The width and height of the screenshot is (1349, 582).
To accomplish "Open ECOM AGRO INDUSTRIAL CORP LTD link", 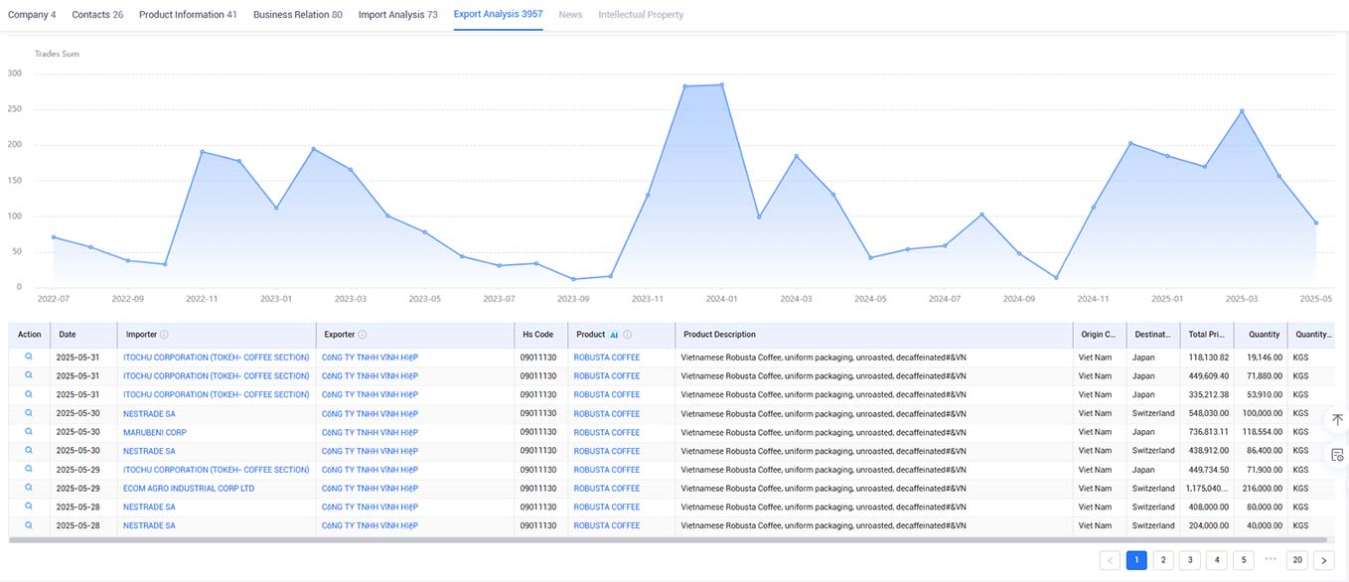I will click(x=189, y=489).
